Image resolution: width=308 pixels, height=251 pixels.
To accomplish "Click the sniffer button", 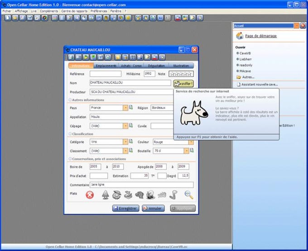I will (183, 84).
